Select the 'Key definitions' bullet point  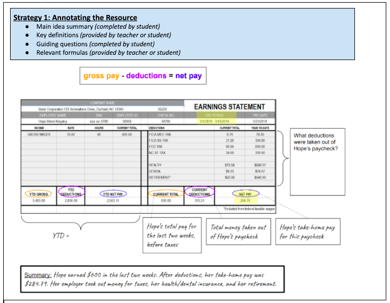104,35
